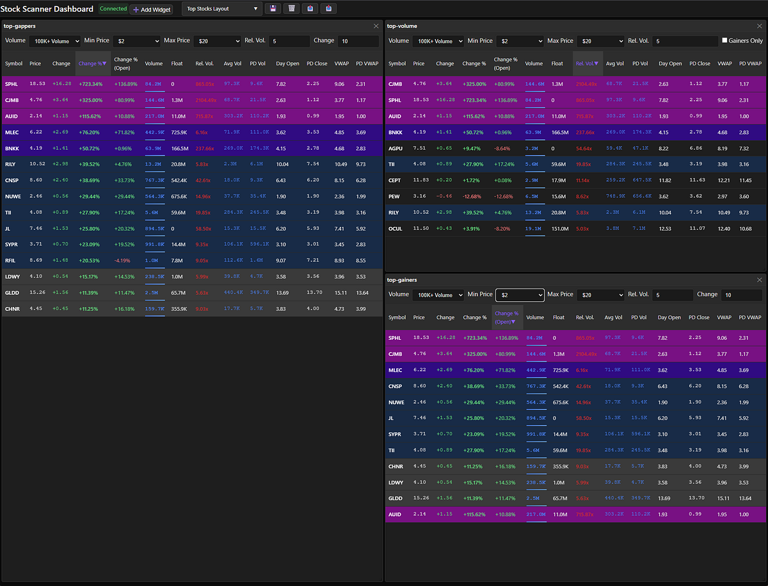The height and width of the screenshot is (586, 768).
Task: Expand the Volume dropdown in top-gappers
Action: coord(54,41)
